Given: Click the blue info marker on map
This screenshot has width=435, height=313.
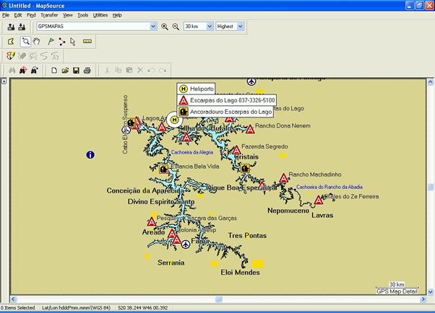Looking at the screenshot, I should click(x=90, y=154).
